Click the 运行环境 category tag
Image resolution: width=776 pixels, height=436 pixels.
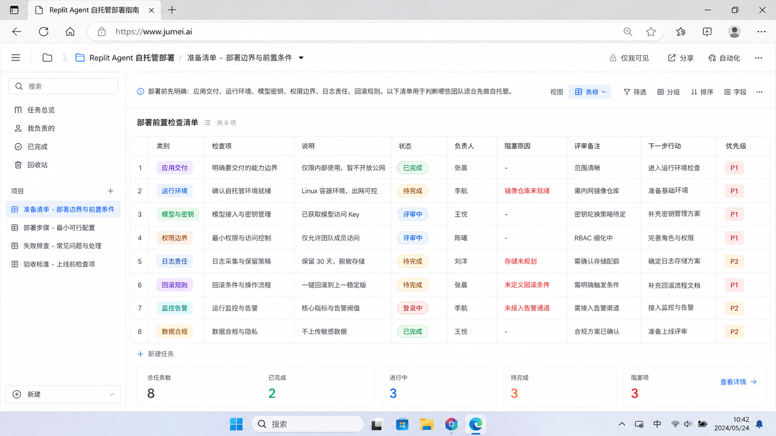(x=175, y=191)
